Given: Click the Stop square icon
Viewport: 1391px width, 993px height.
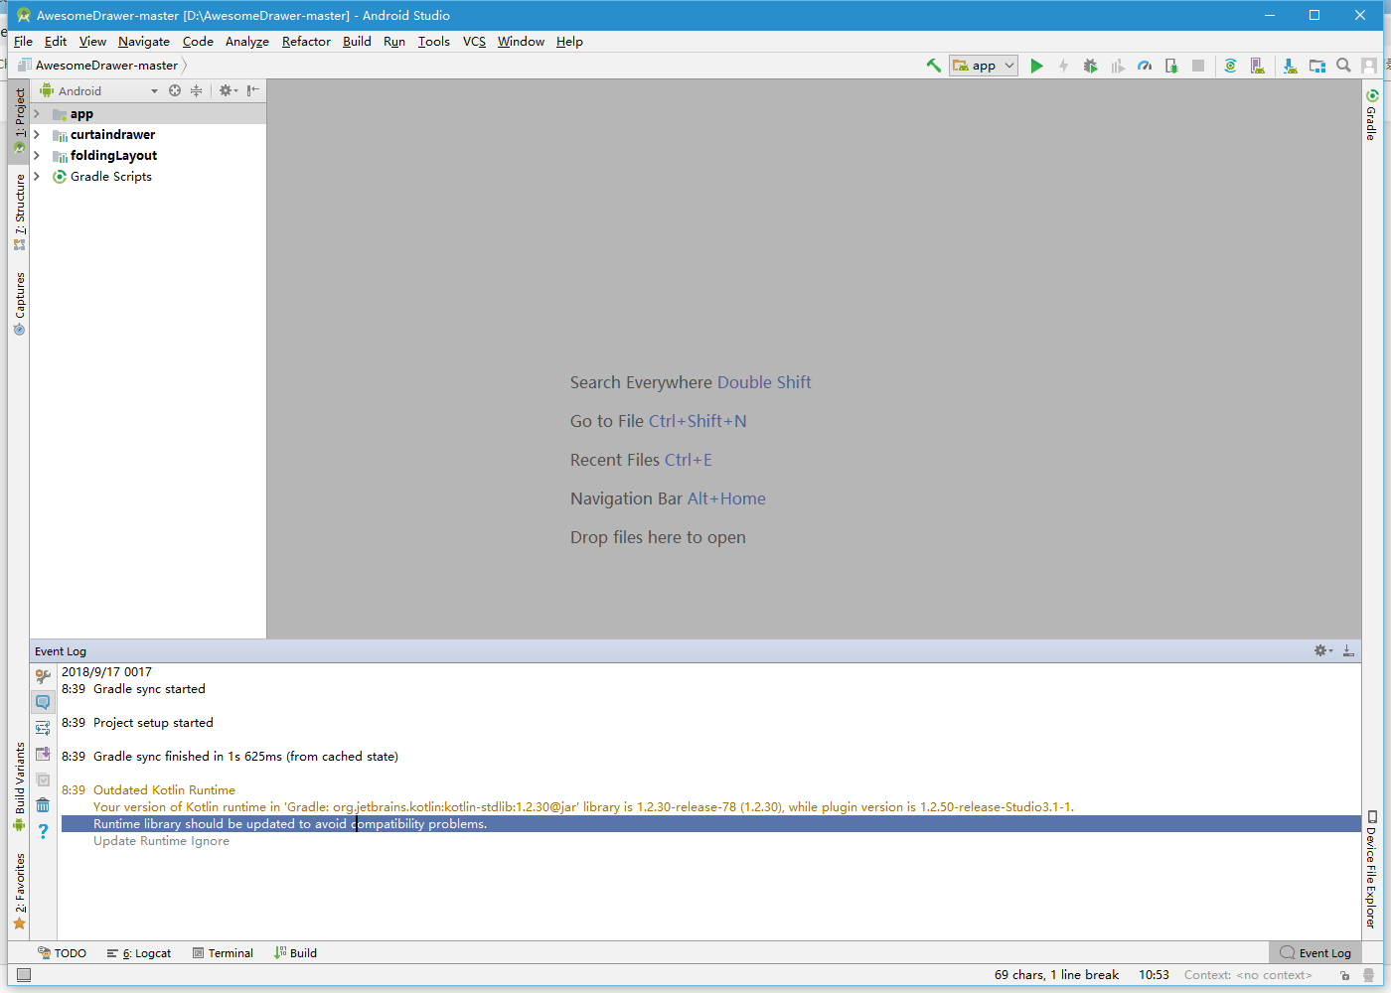Looking at the screenshot, I should [1198, 66].
